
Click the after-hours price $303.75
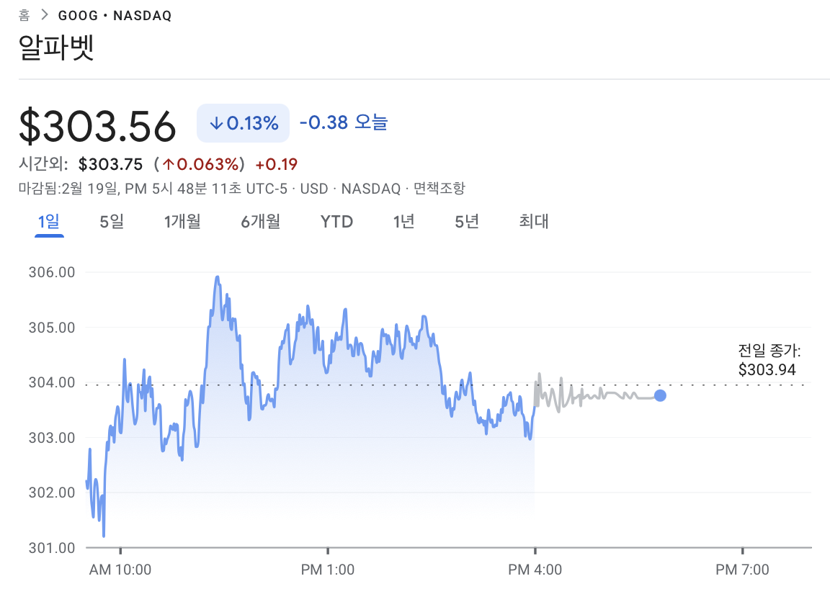(x=110, y=164)
